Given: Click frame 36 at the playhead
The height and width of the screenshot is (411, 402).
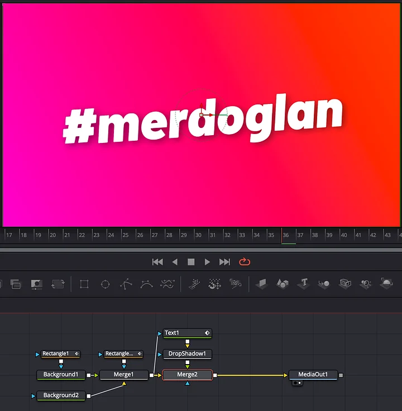Looking at the screenshot, I should pyautogui.click(x=286, y=235).
